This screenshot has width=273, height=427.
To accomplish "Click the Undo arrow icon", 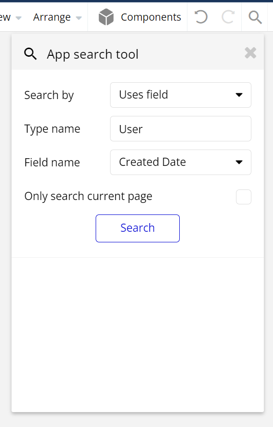I will pos(201,17).
